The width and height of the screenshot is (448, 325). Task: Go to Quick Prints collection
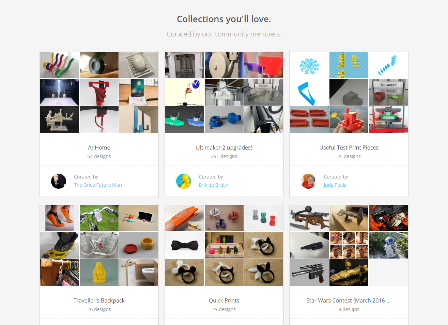point(224,300)
